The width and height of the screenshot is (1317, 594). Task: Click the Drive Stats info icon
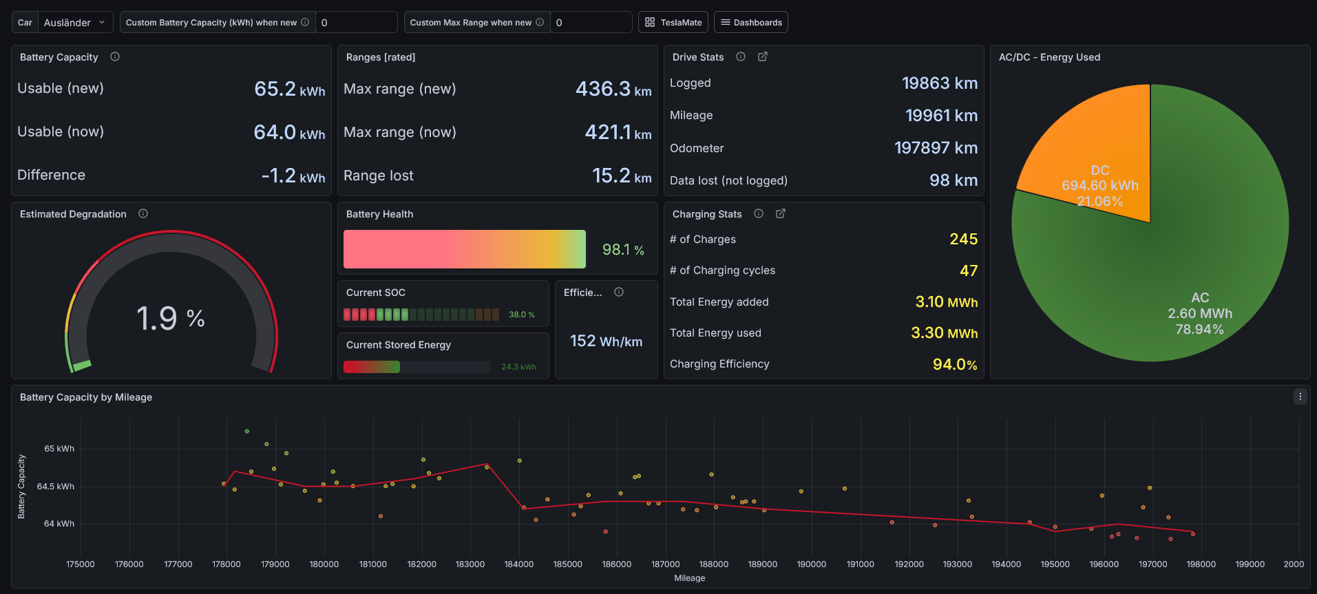point(741,57)
